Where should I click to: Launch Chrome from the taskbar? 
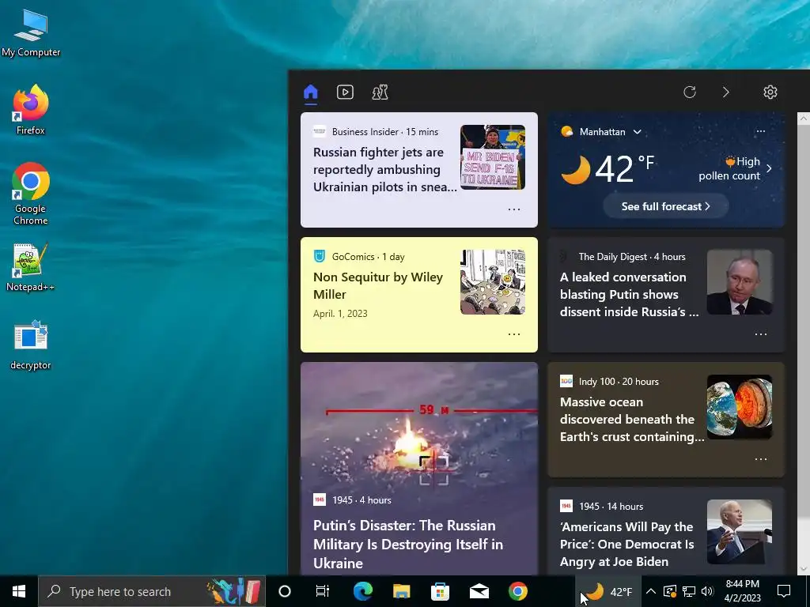click(517, 591)
